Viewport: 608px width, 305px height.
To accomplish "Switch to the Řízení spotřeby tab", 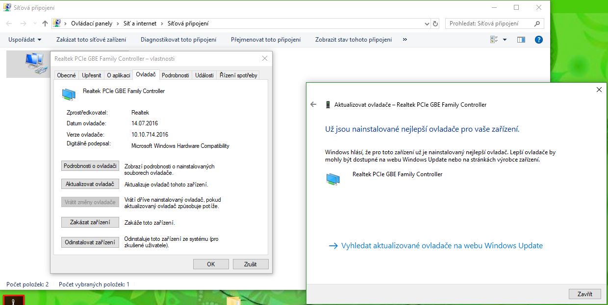I will click(x=238, y=75).
